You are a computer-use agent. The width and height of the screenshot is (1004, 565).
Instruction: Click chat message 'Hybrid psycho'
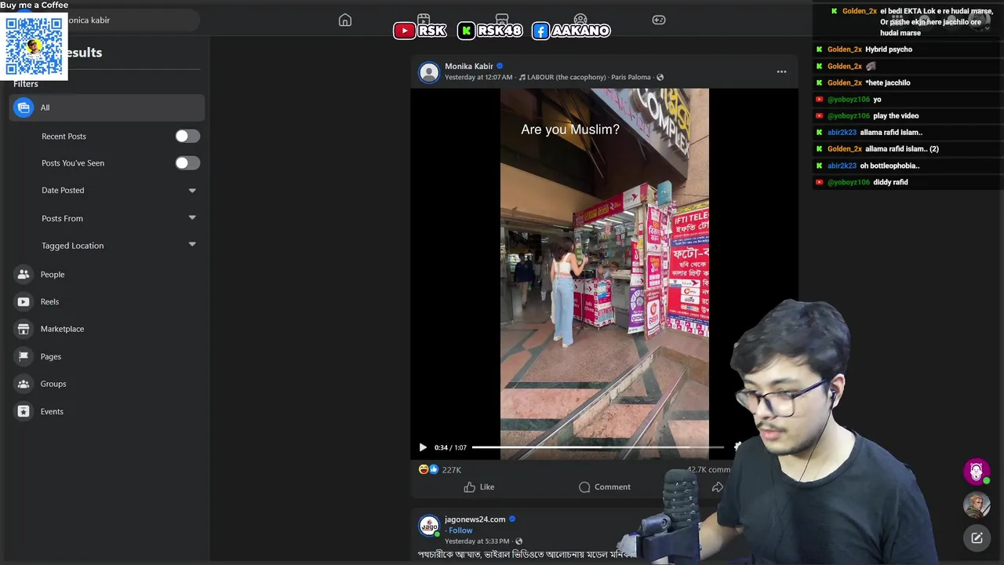point(889,49)
